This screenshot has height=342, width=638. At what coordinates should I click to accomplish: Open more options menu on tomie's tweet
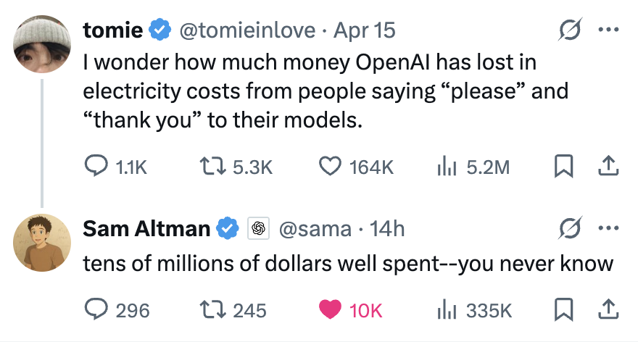coord(608,30)
